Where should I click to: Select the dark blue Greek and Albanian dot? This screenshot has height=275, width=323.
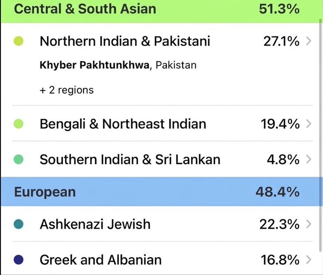19,259
